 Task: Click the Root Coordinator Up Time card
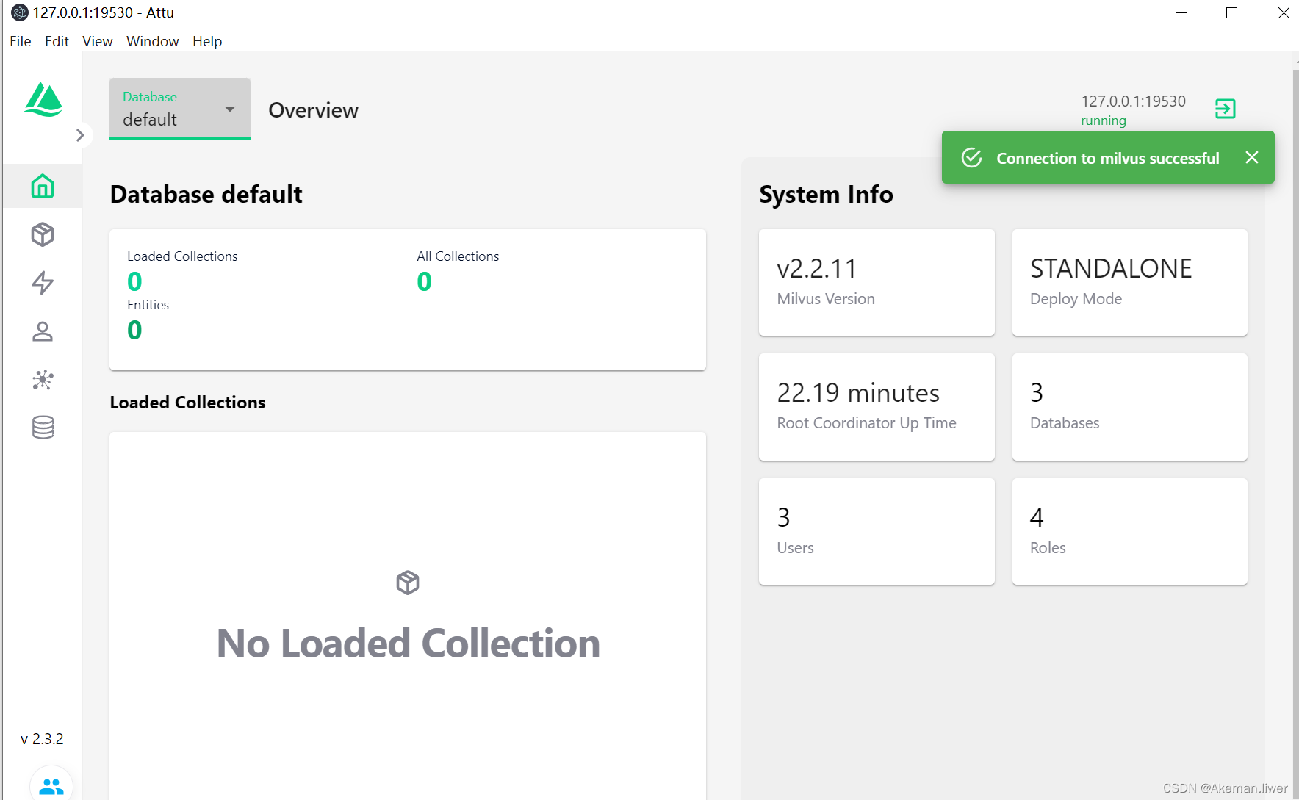coord(877,407)
